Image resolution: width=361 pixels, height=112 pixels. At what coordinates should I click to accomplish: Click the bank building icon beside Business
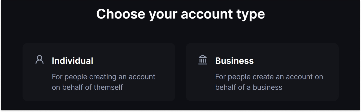203,60
